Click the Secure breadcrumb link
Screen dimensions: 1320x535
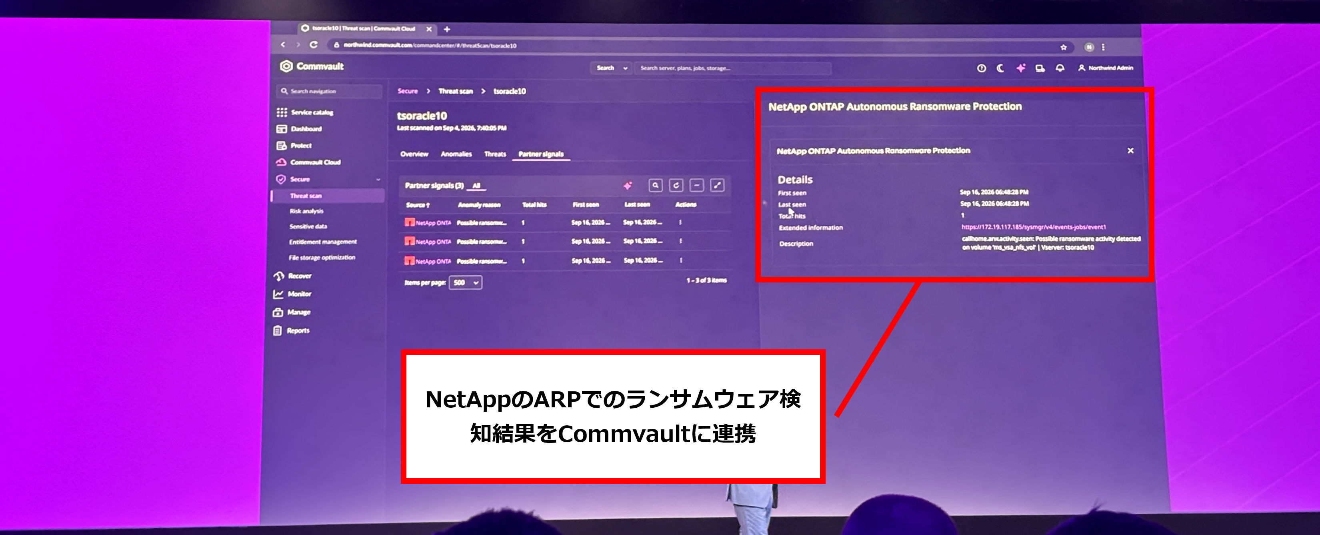point(408,91)
